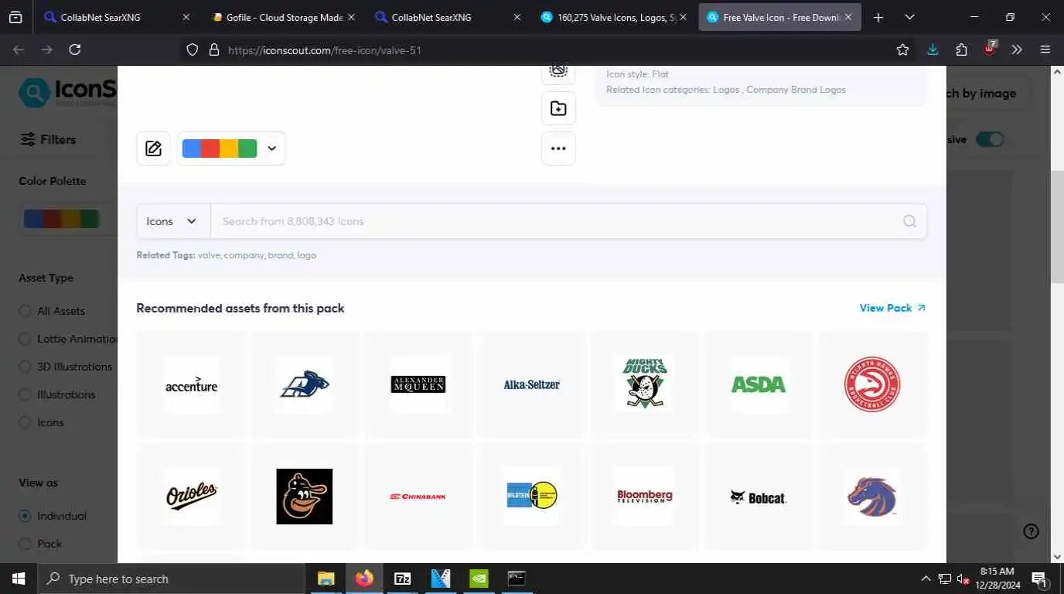Image resolution: width=1064 pixels, height=594 pixels.
Task: Open Windows Start menu
Action: (x=19, y=579)
